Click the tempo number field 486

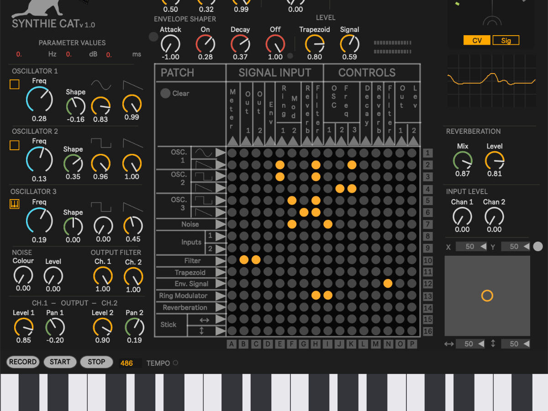coord(127,363)
